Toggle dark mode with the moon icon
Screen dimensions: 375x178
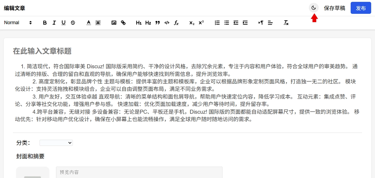click(314, 8)
